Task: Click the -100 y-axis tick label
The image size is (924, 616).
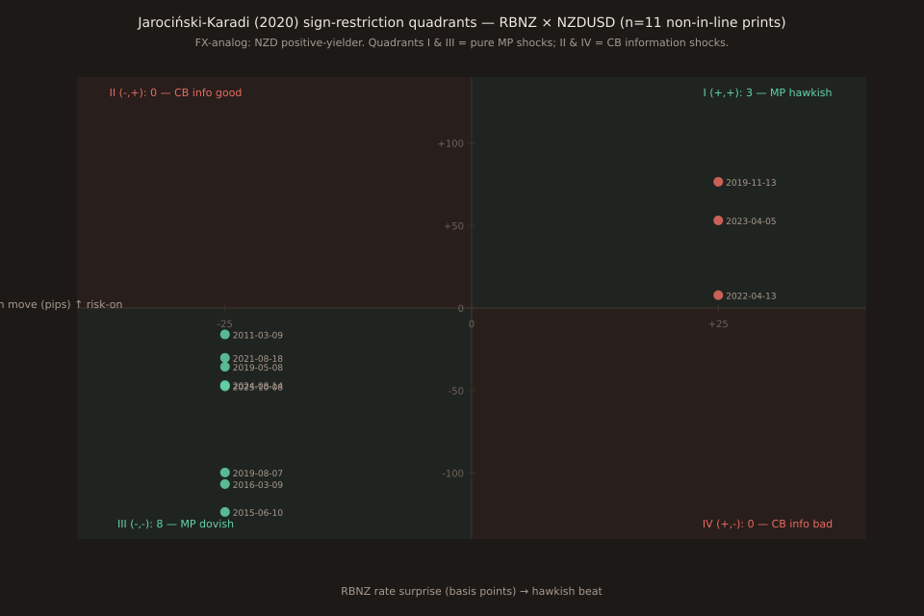Action: [x=453, y=474]
